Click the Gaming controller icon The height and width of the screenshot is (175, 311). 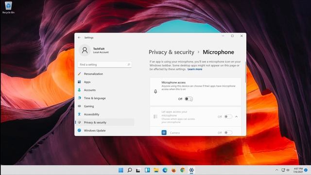pyautogui.click(x=79, y=106)
